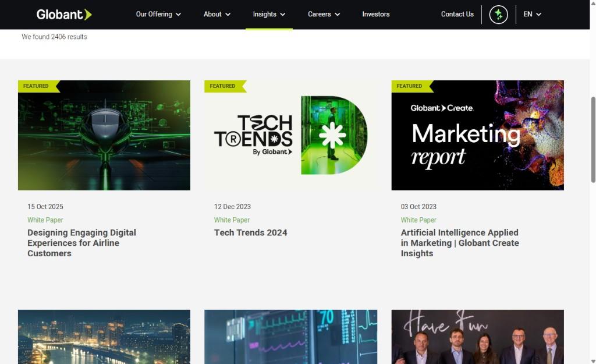Click White Paper label under 12 Dec 2023
The height and width of the screenshot is (364, 596).
point(232,220)
